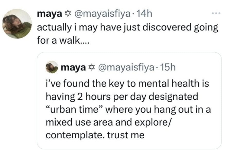Image resolution: width=229 pixels, height=153 pixels.
Task: Open maya's profile from top tweet display name
Action: 49,14
